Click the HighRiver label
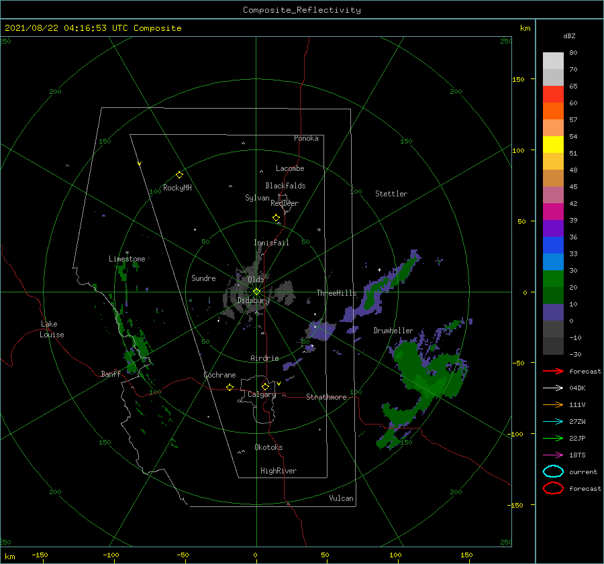 [x=279, y=471]
